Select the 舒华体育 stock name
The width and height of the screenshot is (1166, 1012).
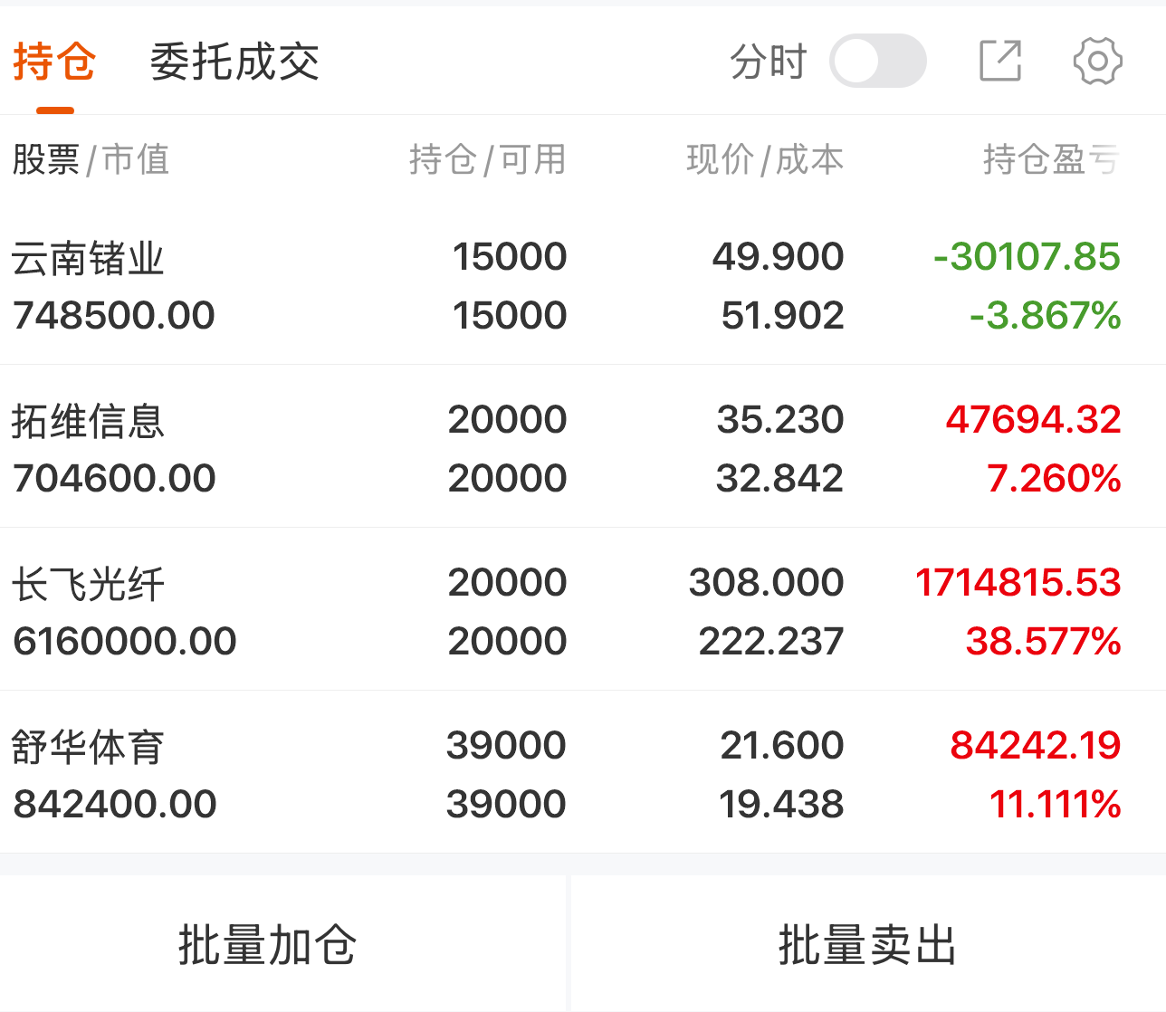88,748
